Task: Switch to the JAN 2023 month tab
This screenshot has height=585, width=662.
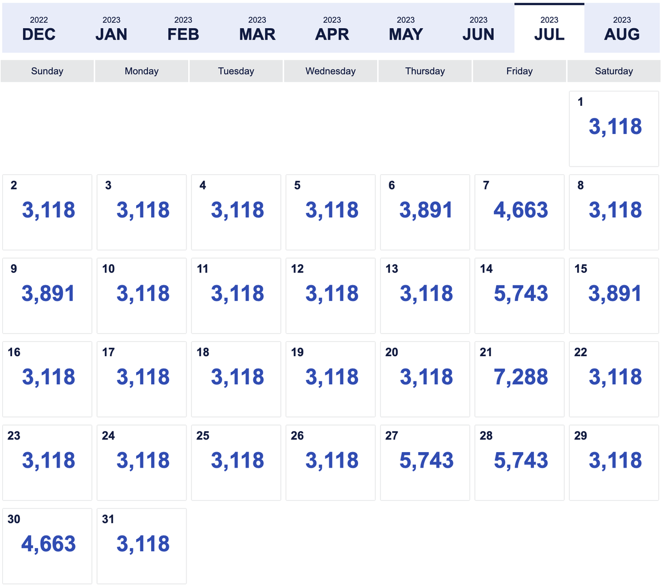Action: point(111,28)
